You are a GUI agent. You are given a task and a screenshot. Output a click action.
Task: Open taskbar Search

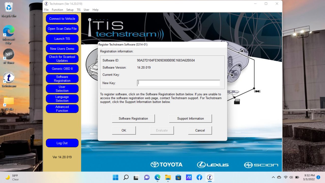point(126,177)
